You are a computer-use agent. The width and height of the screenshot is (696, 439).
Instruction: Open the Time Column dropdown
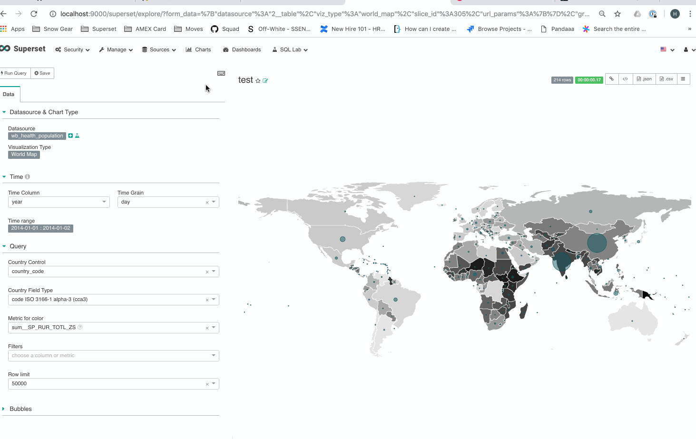(x=59, y=202)
